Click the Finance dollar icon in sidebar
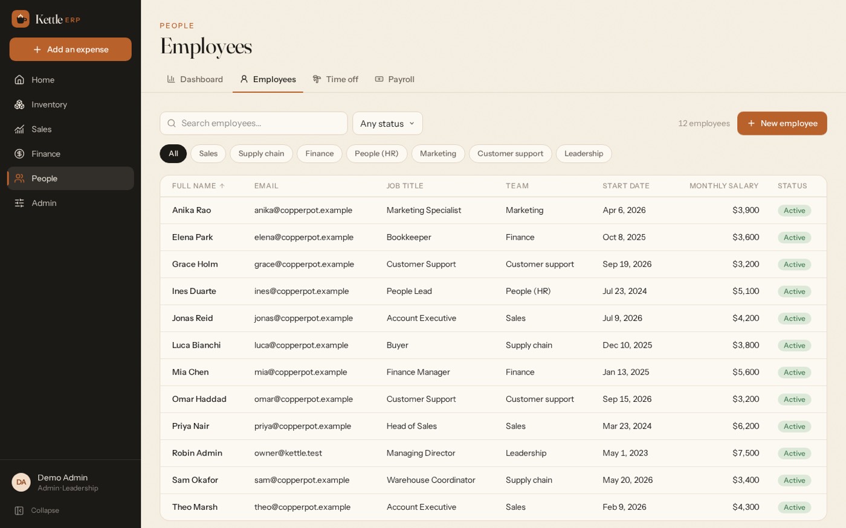Screen dimensions: 846x528 pyautogui.click(x=19, y=154)
